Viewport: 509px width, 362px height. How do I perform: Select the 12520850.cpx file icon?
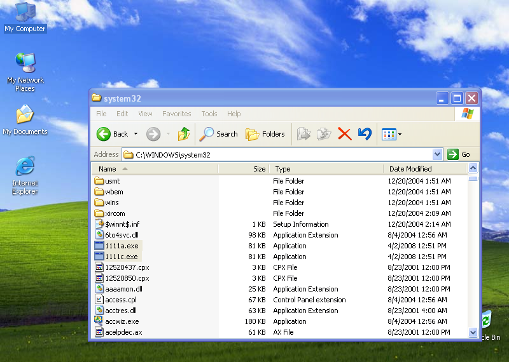[99, 278]
